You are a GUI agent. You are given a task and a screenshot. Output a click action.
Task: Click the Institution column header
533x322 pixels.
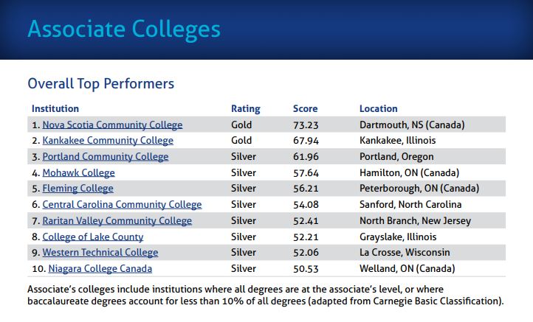pos(55,109)
